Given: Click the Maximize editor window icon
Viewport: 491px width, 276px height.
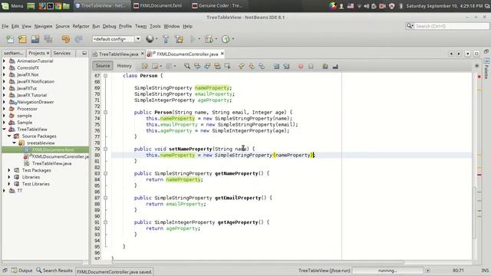Looking at the screenshot, I should 476,54.
